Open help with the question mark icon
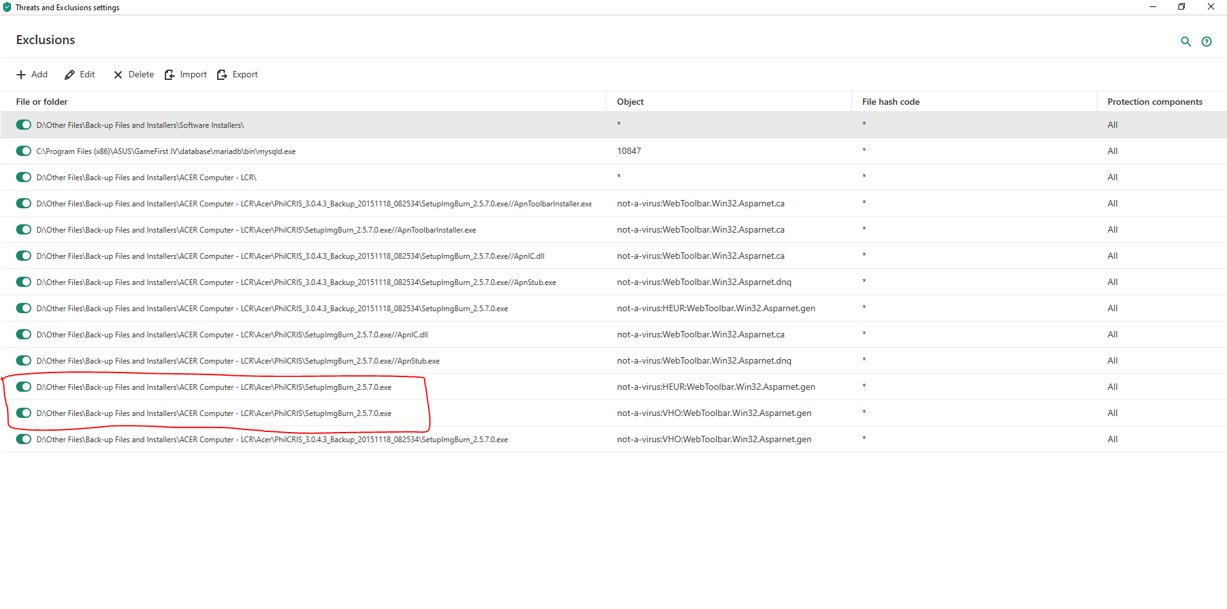Viewport: 1227px width, 609px height. (x=1206, y=42)
